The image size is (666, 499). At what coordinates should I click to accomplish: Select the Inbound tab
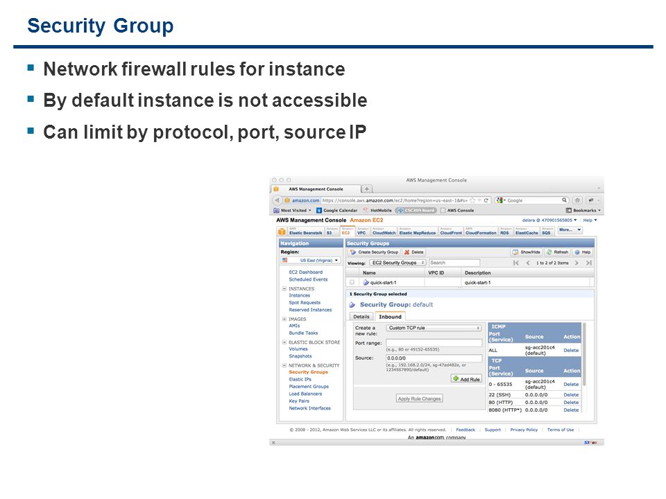[x=390, y=317]
